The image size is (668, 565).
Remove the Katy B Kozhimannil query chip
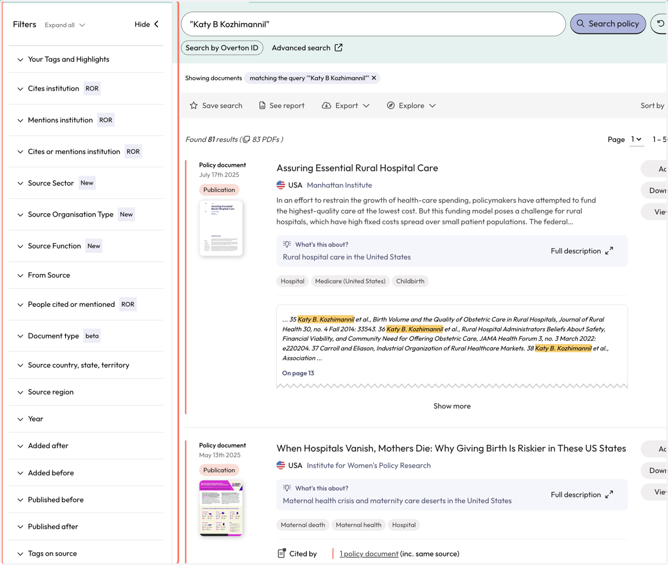point(374,78)
